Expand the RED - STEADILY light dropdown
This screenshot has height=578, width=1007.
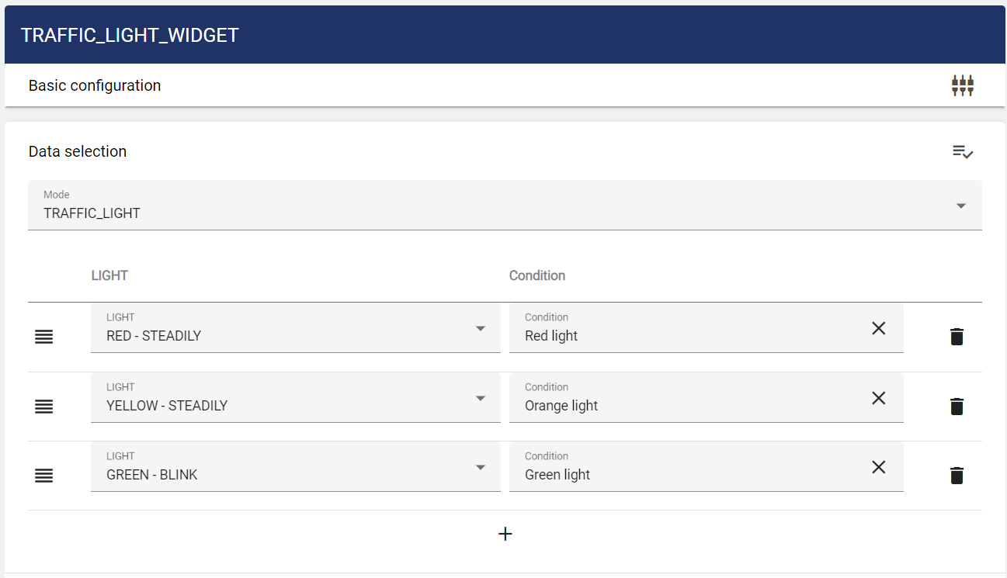[x=295, y=328]
